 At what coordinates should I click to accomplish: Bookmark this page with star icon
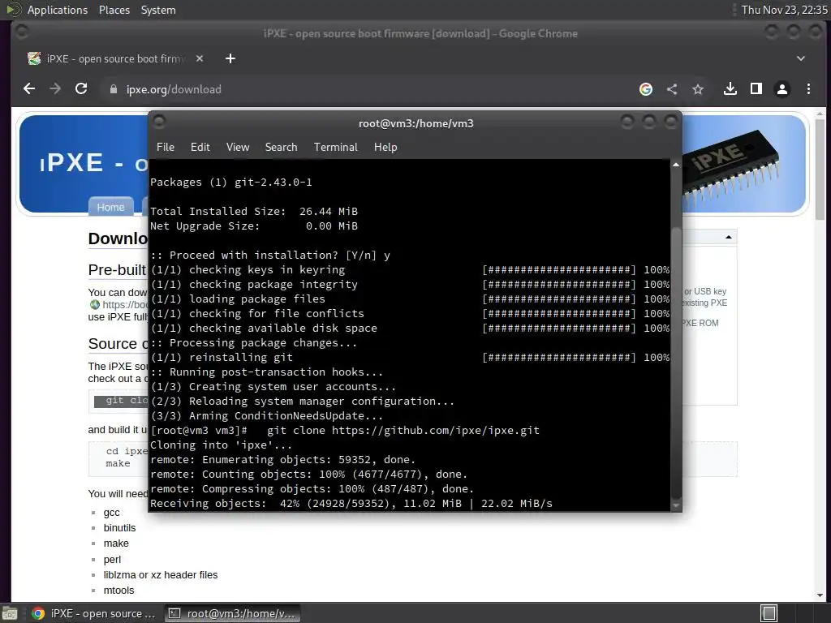[x=698, y=89]
